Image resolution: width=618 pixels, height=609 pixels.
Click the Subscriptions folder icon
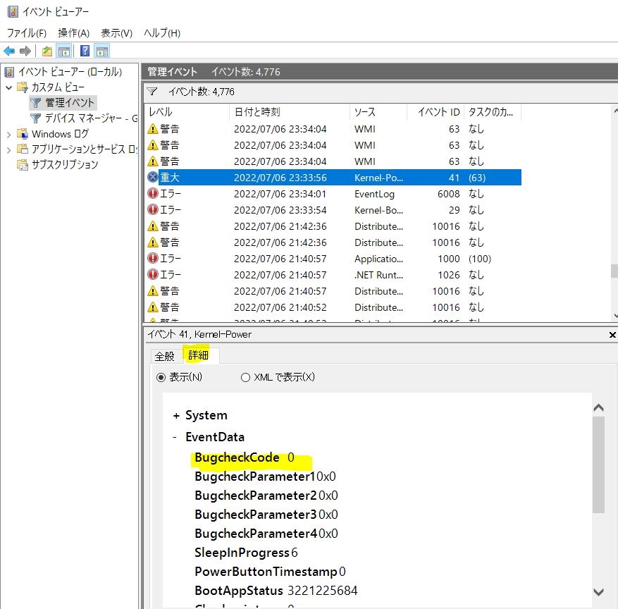click(23, 164)
